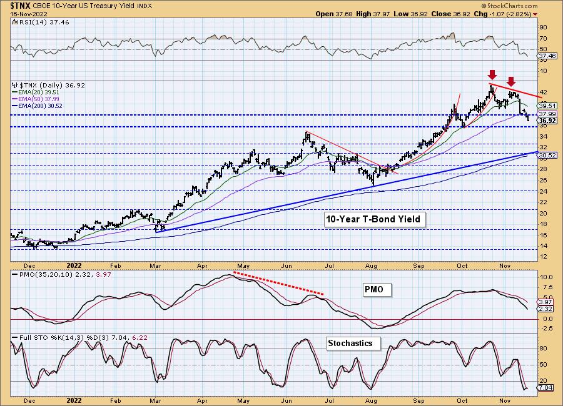Click the CBOE 10-Year US Treasury Yield title

click(x=83, y=6)
